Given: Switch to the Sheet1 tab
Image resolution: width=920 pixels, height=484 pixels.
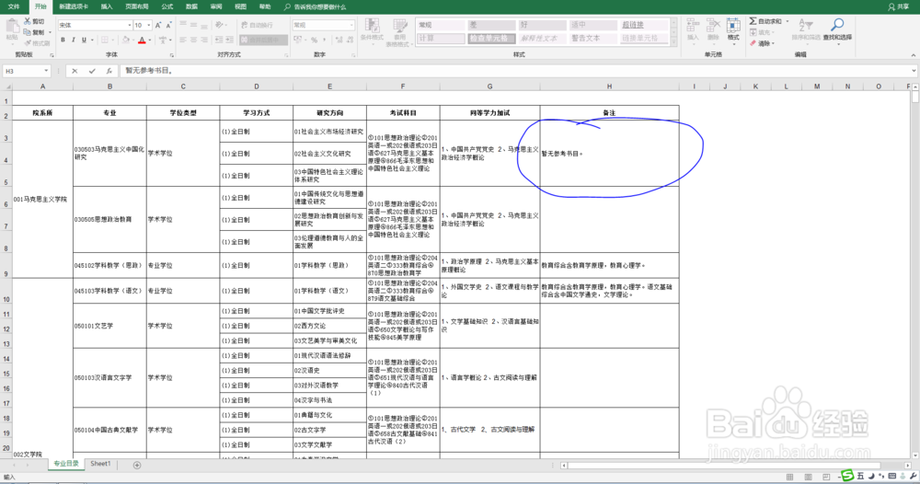Looking at the screenshot, I should pos(100,464).
